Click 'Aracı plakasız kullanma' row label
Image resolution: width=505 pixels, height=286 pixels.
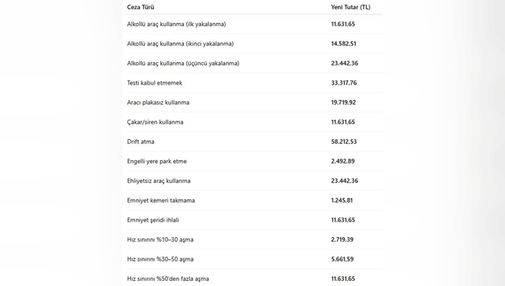coord(158,103)
